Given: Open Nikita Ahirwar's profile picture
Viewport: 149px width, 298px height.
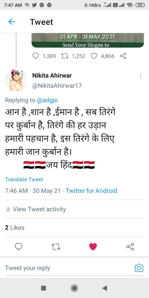Looking at the screenshot, I should click(16, 80).
